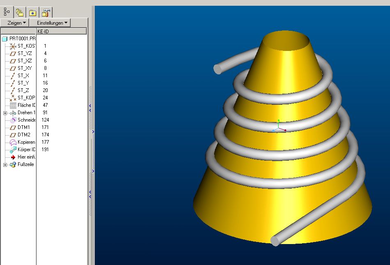Select the Kopieren feature icon
Screen dimensions: 390x265
(13, 143)
